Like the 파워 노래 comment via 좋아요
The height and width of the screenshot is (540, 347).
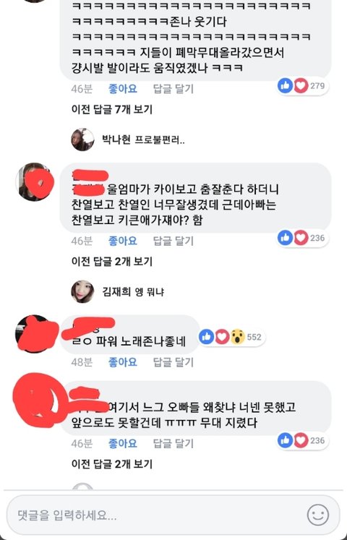point(123,362)
